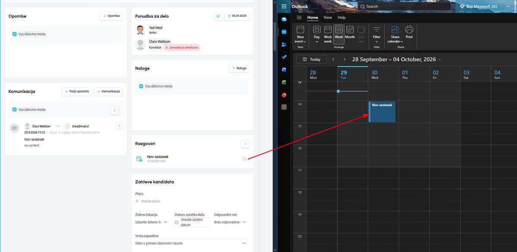Go to previous week in Outlook
517x252 pixels.
coord(333,59)
